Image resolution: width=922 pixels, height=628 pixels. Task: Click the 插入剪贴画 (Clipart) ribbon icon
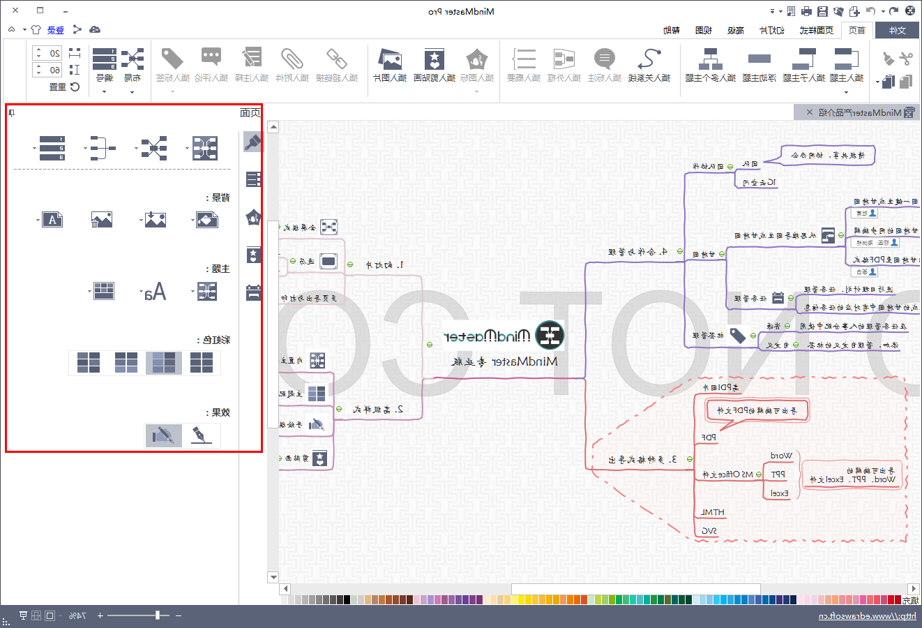[x=434, y=60]
